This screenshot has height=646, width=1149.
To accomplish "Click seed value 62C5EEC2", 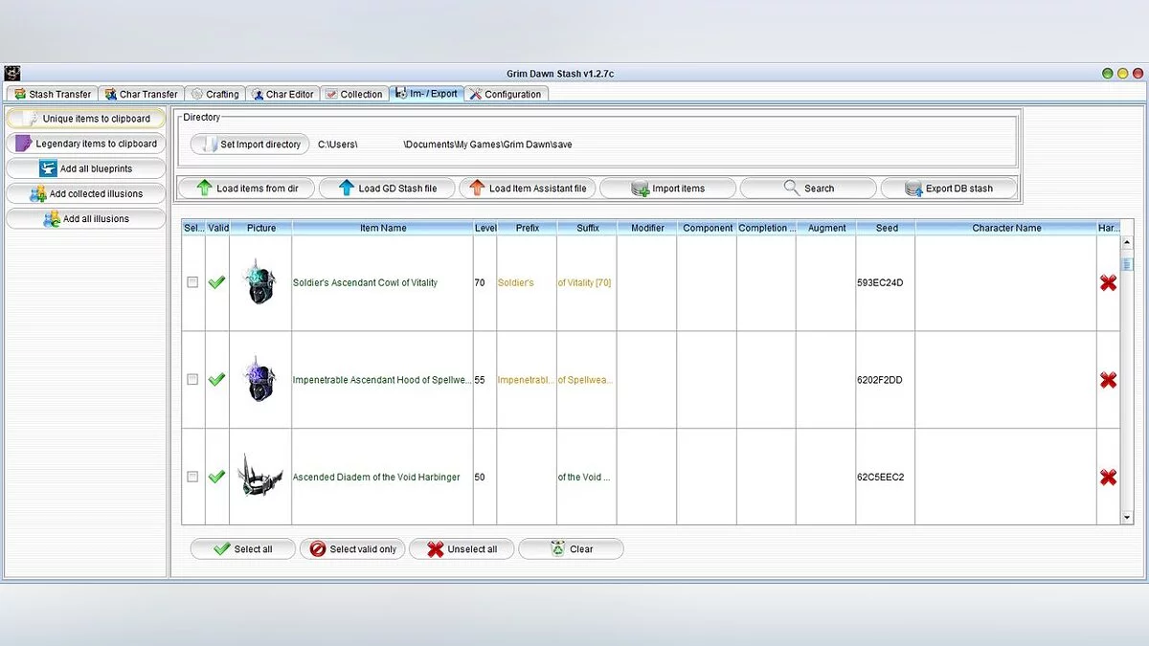I will 880,477.
